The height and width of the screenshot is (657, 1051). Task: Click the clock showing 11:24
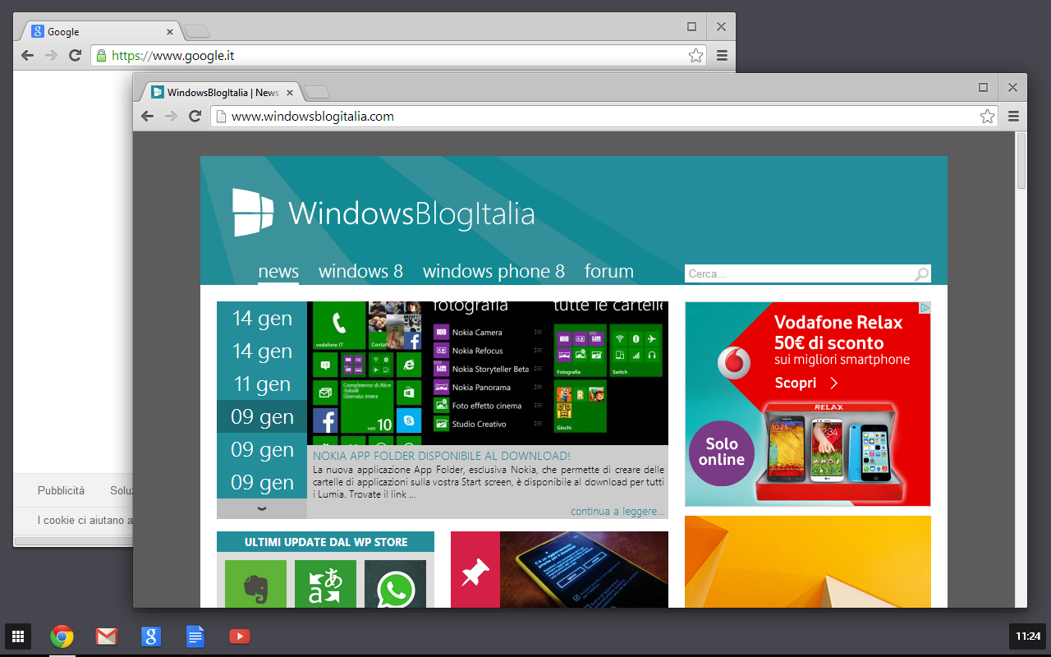click(x=1028, y=636)
